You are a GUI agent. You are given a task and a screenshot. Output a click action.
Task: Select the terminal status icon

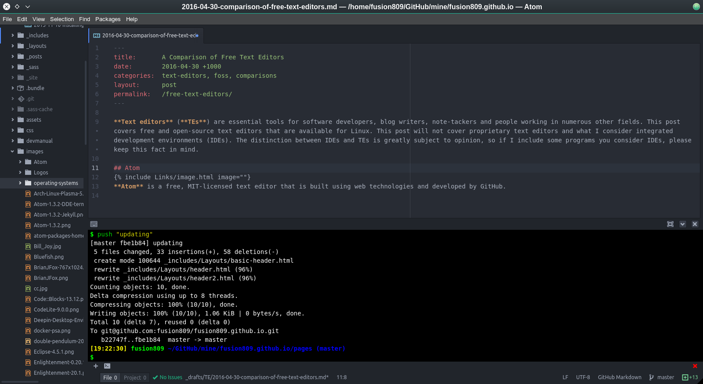tap(107, 366)
